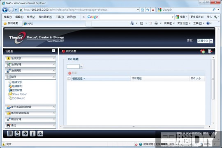Click the IE back navigation button
The image size is (222, 148).
(x=5, y=10)
